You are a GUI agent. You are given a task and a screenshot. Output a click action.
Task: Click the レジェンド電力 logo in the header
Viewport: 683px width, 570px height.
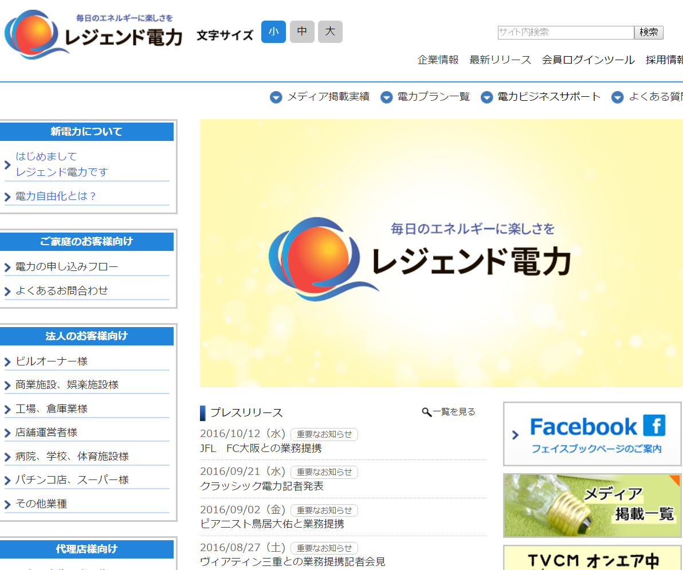[x=93, y=34]
